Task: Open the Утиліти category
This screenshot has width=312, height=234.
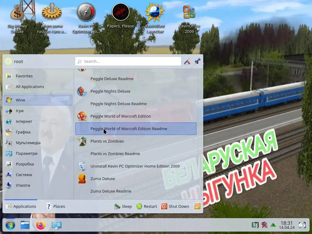Action: [x=38, y=185]
